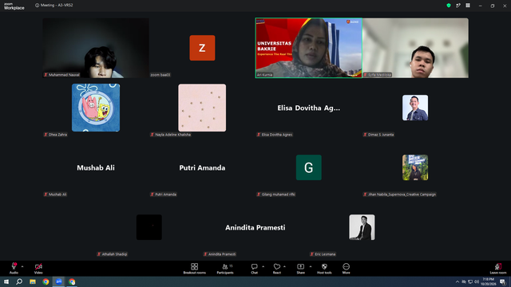Viewport: 511px width, 287px height.
Task: Click the large 'Mushab Ali' name tile
Action: click(96, 167)
